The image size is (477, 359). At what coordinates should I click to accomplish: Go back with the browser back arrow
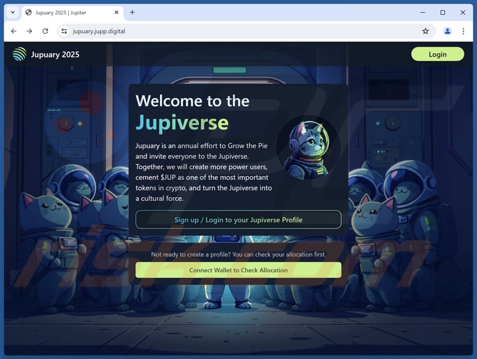click(14, 31)
